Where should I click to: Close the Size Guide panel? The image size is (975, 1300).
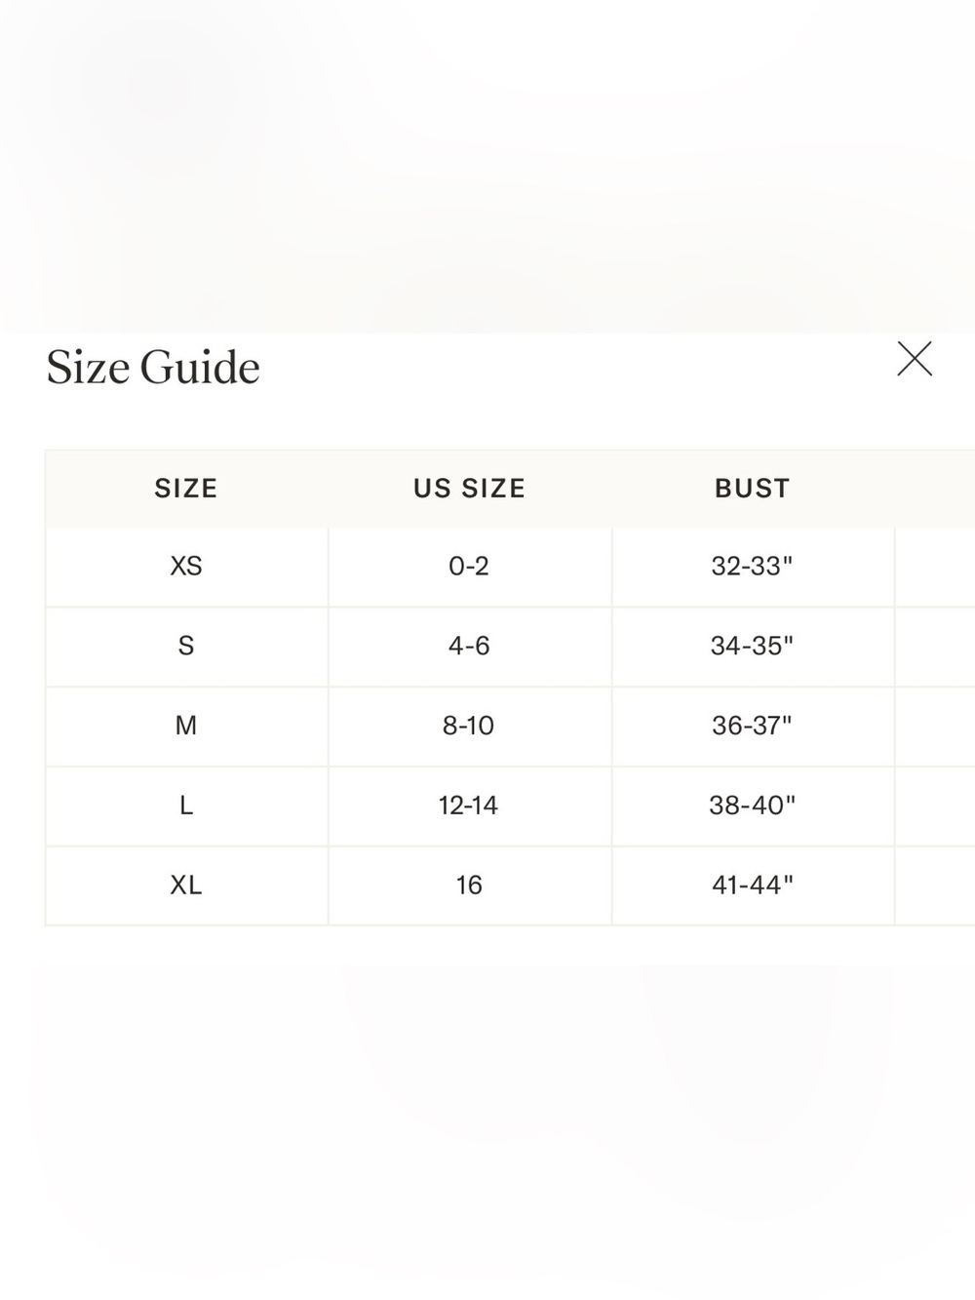tap(915, 359)
